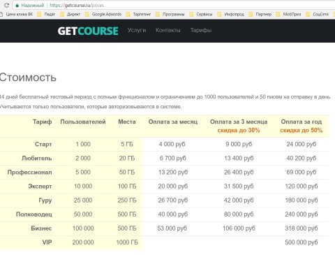Open the Таргетинг bookmark folder

(x=139, y=14)
